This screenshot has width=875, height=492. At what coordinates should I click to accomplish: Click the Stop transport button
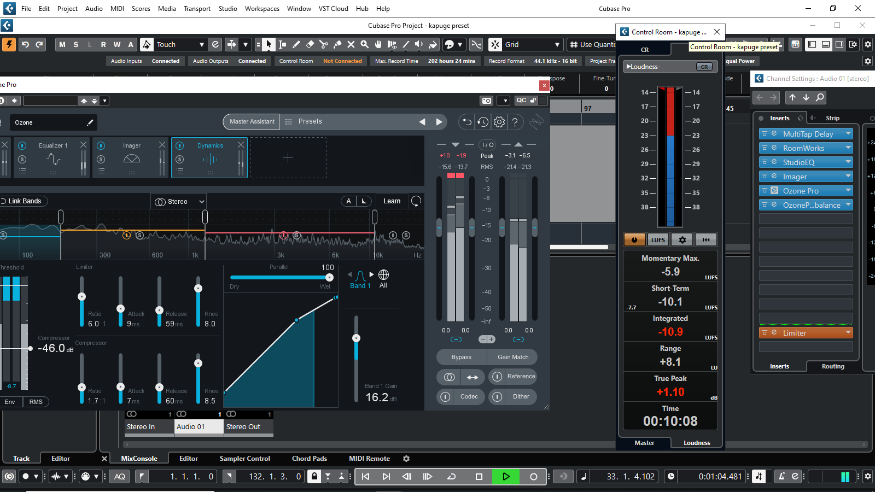click(479, 477)
